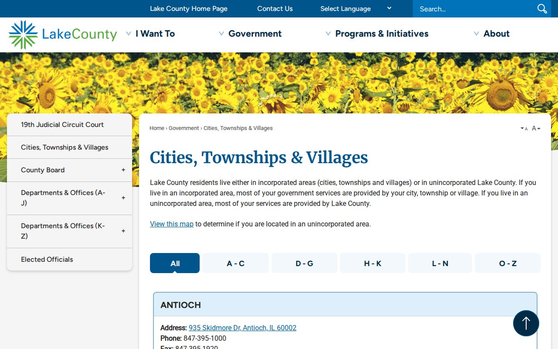The width and height of the screenshot is (558, 349).
Task: Switch to the L - N tab
Action: coord(440,263)
